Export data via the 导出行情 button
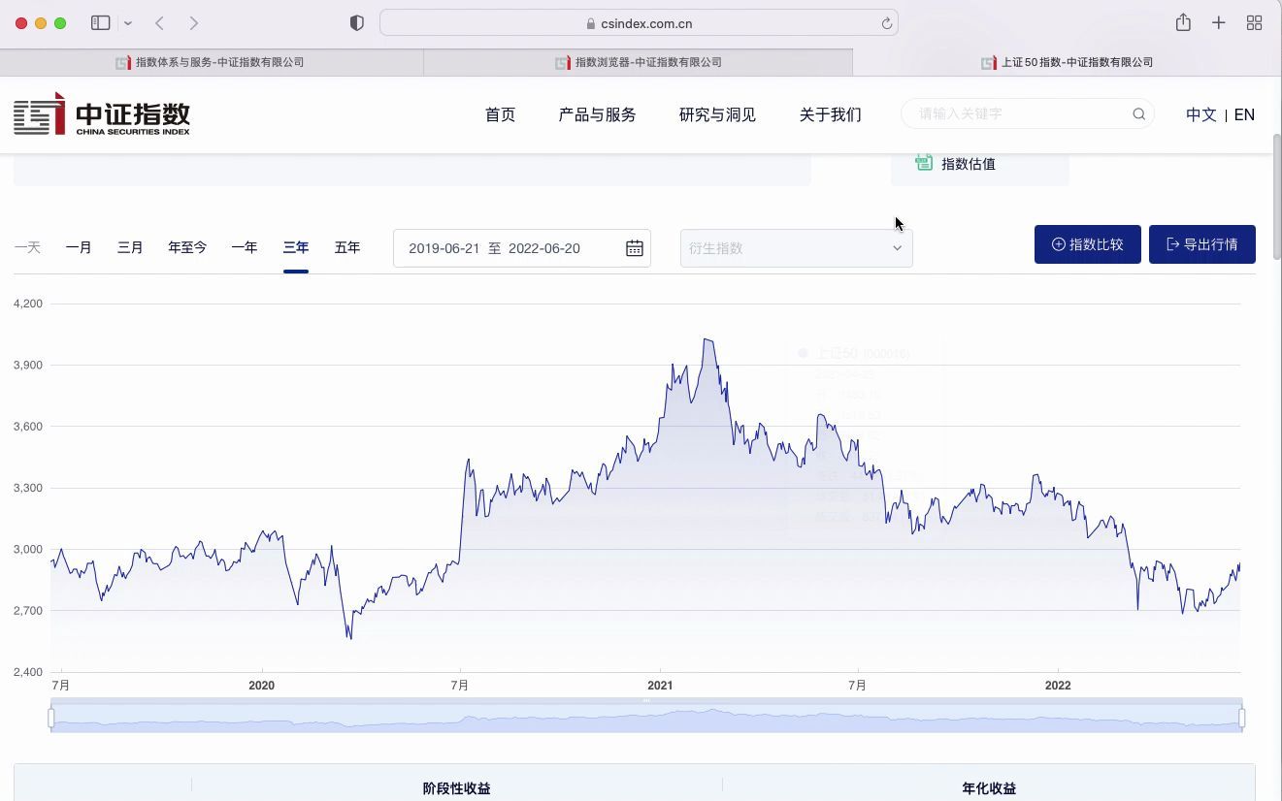This screenshot has width=1282, height=801. coord(1201,244)
